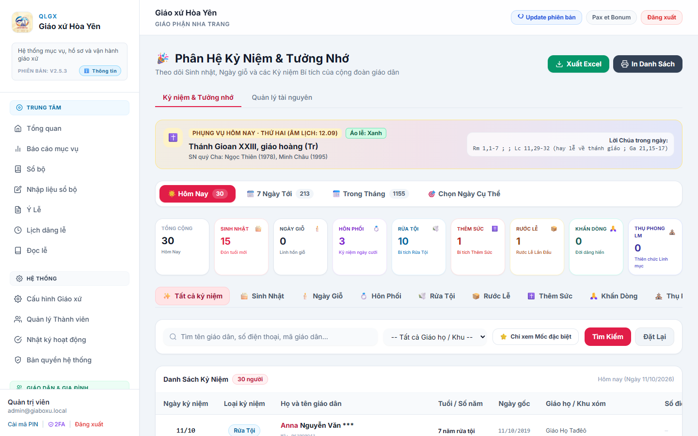The height and width of the screenshot is (436, 698).
Task: Collapse the HỆ THỐNG sidebar section
Action: point(69,279)
